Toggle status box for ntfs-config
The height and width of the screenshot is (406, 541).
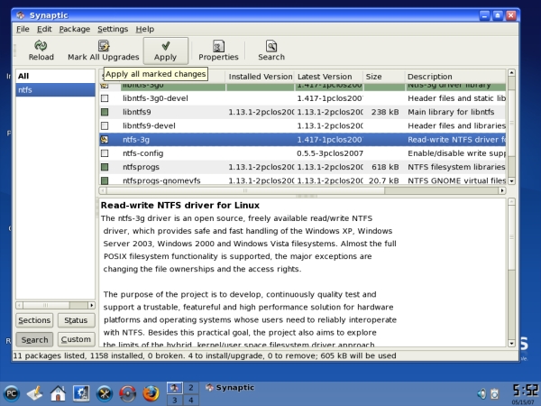coord(105,153)
